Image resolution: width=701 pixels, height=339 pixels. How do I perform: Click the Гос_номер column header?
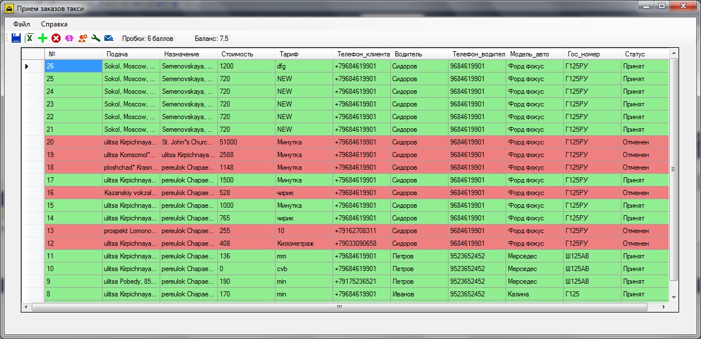(592, 54)
